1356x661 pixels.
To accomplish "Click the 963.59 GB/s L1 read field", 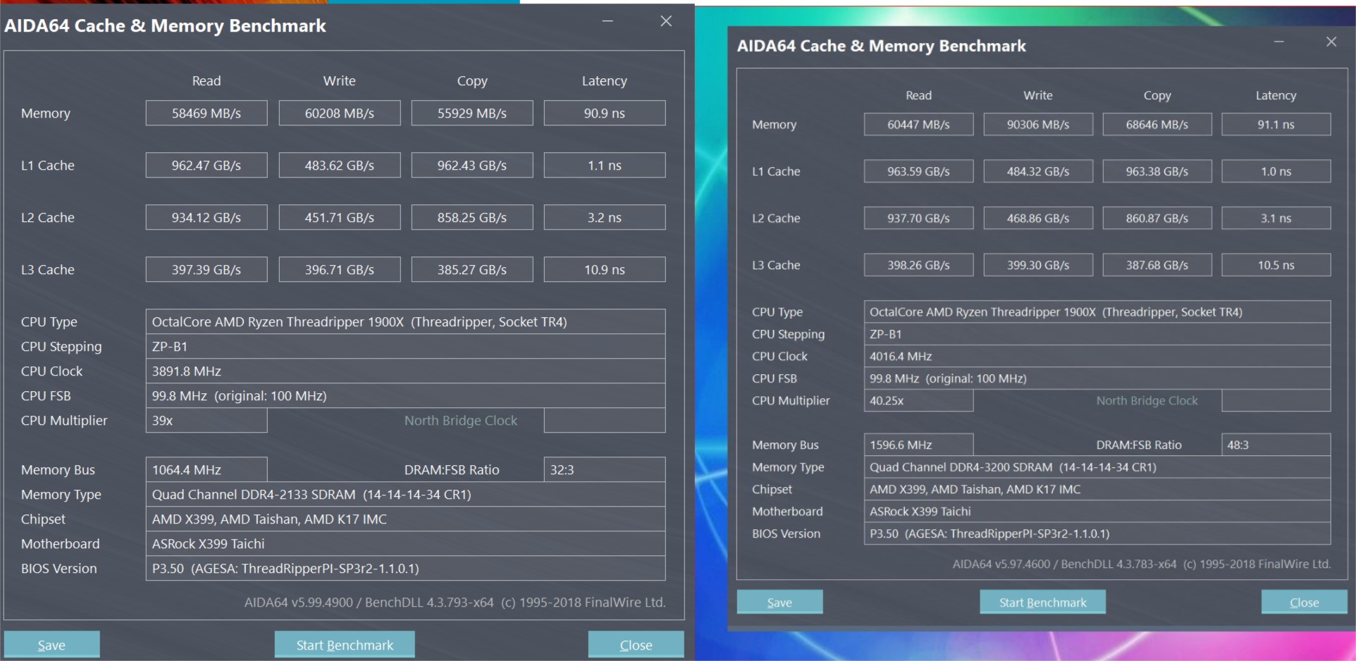I will pos(918,171).
